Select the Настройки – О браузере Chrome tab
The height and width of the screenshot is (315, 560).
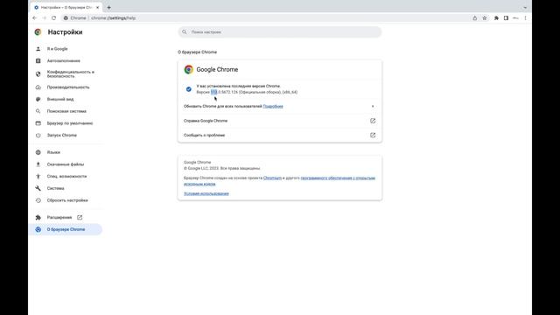click(x=66, y=7)
